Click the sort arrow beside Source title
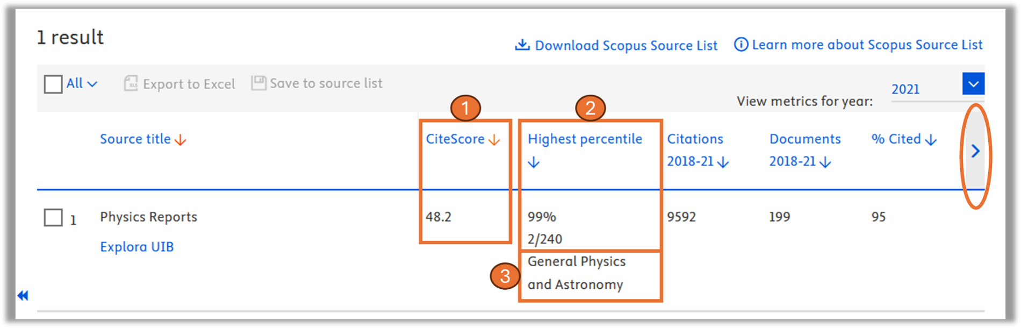1021x328 pixels. tap(181, 140)
